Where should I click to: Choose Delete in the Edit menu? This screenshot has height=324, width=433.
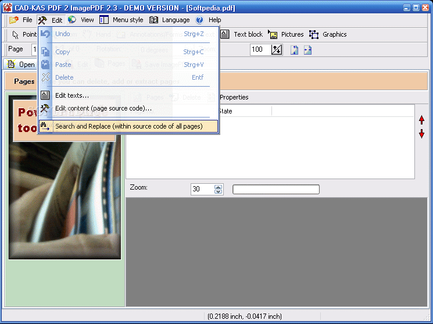128,77
